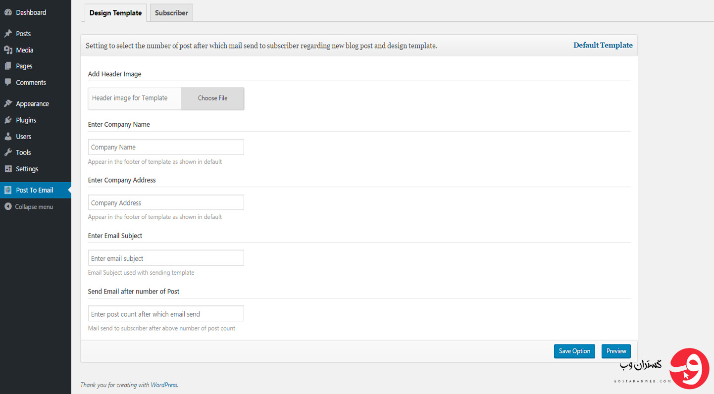Open the Post To Email menu item
This screenshot has width=714, height=394.
click(x=34, y=190)
